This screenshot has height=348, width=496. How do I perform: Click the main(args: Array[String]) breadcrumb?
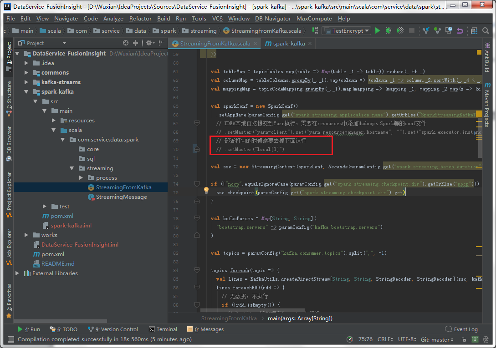click(x=300, y=318)
